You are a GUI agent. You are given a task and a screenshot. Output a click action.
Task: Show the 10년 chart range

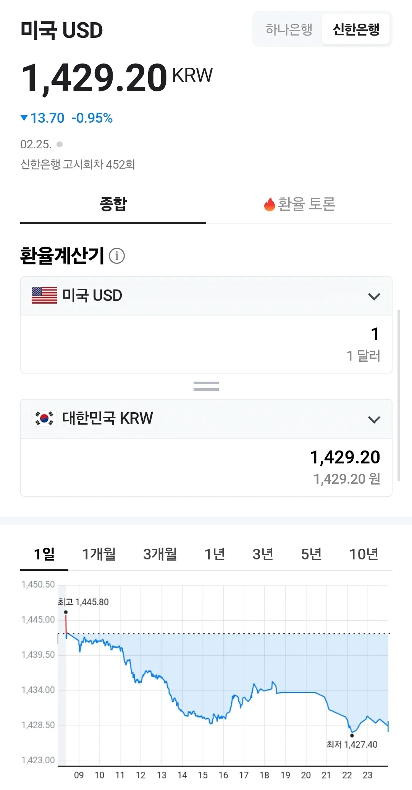point(364,554)
